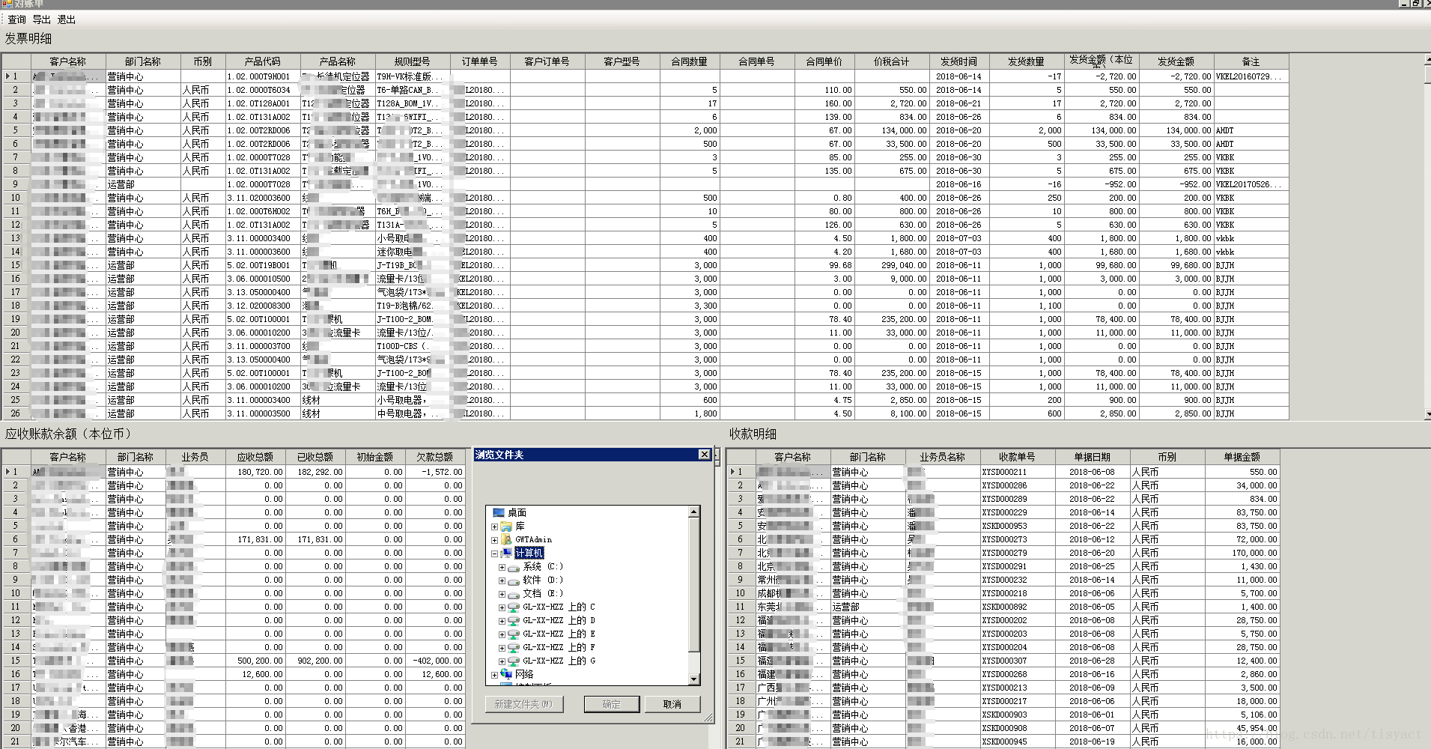Expand the 软件 (D:) drive node

coord(502,580)
